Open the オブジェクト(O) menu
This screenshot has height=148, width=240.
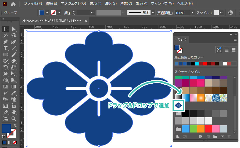click(x=73, y=3)
